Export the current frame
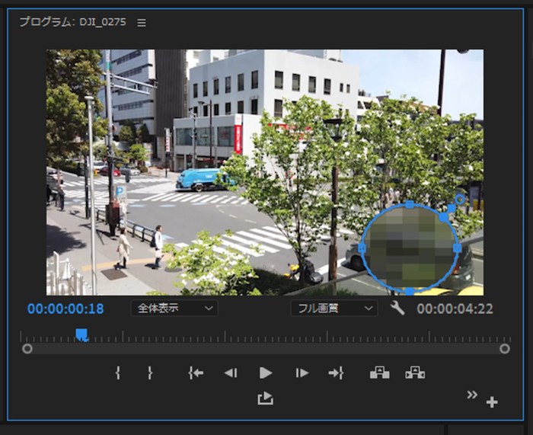Image resolution: width=533 pixels, height=435 pixels. pos(265,398)
